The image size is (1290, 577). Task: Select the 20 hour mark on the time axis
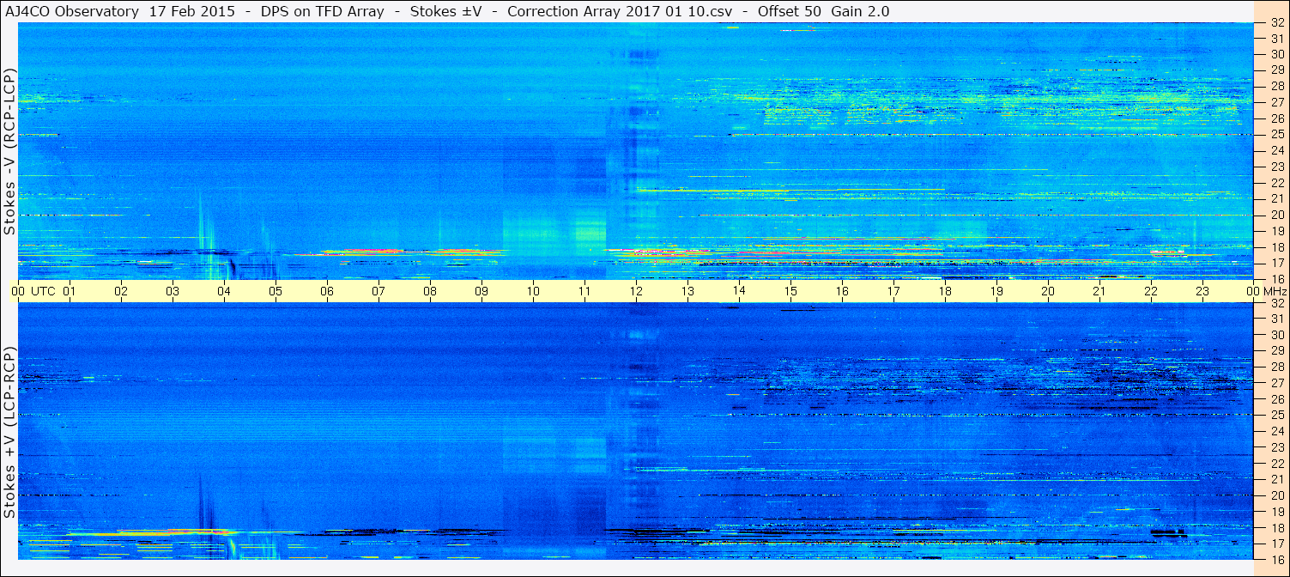[1049, 291]
